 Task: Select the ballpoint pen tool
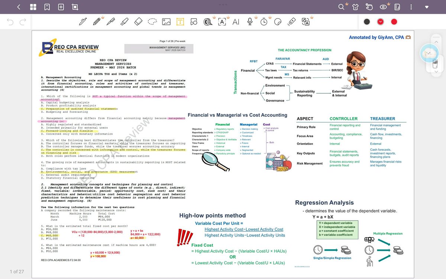coord(110,22)
